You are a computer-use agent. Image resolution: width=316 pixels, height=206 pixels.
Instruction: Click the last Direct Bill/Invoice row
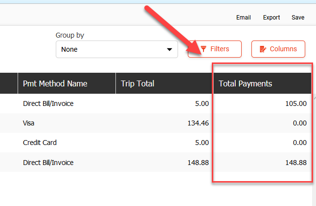tap(156, 162)
